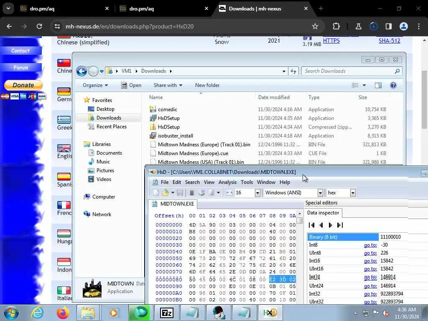
Task: Click the Explorer help question mark icon
Action: point(393,85)
